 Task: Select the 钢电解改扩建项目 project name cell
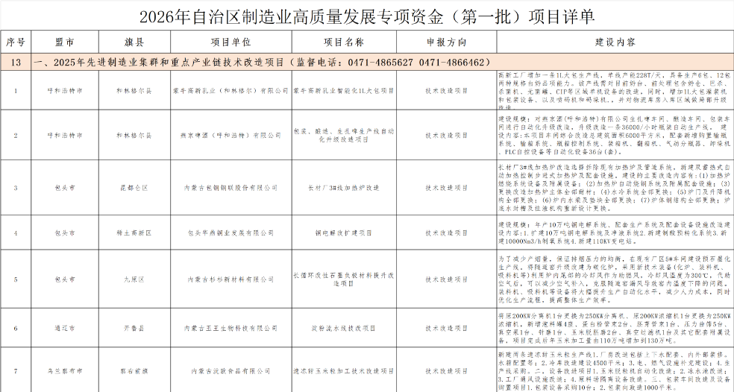pyautogui.click(x=343, y=233)
